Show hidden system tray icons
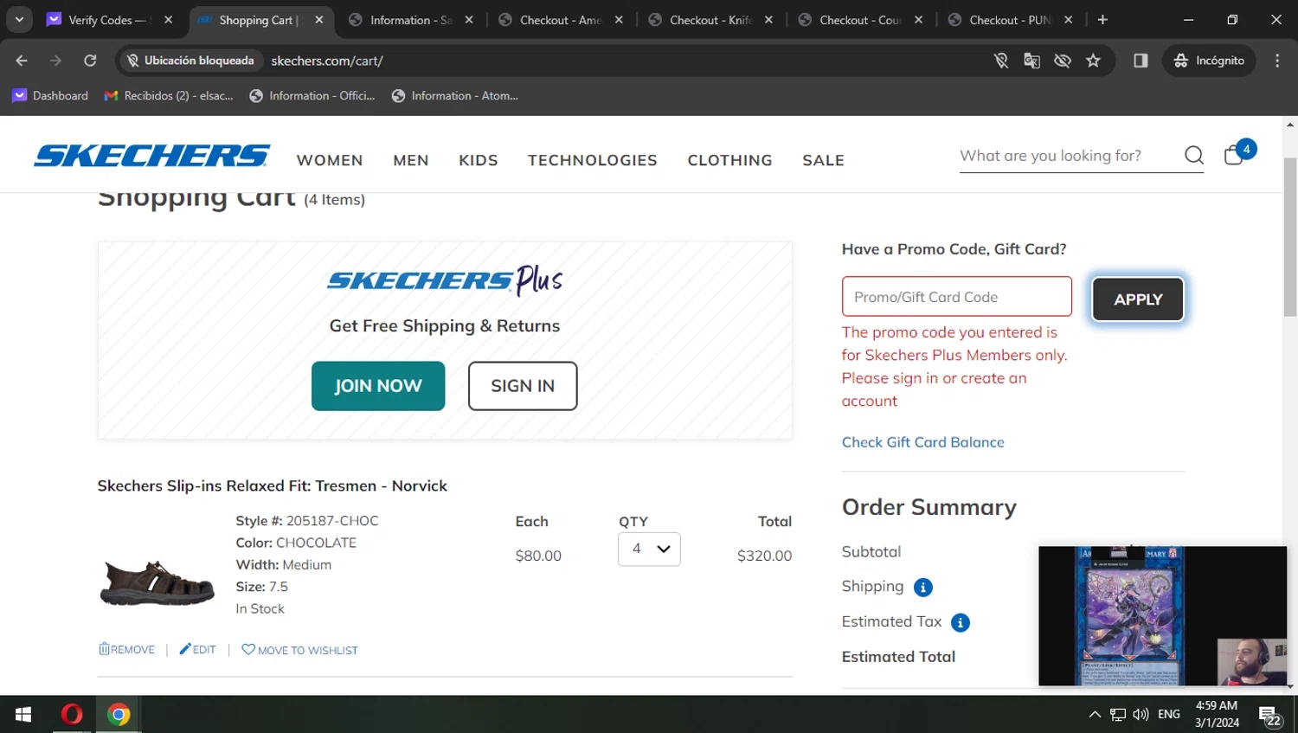 tap(1095, 715)
